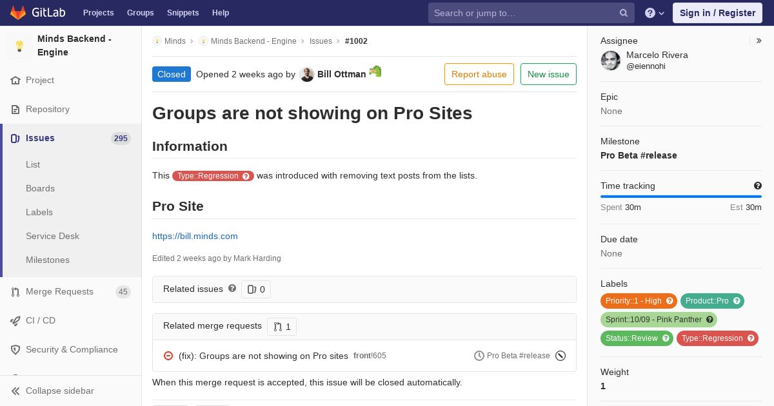This screenshot has width=774, height=406.
Task: Open the CI / CD section
Action: click(41, 321)
